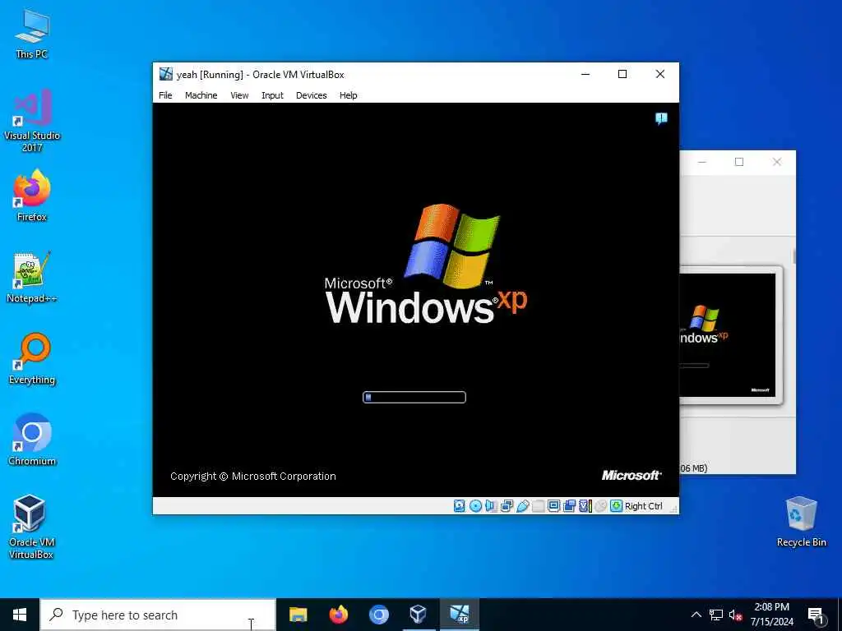Image resolution: width=842 pixels, height=631 pixels.
Task: Open the View menu
Action: pyautogui.click(x=239, y=95)
